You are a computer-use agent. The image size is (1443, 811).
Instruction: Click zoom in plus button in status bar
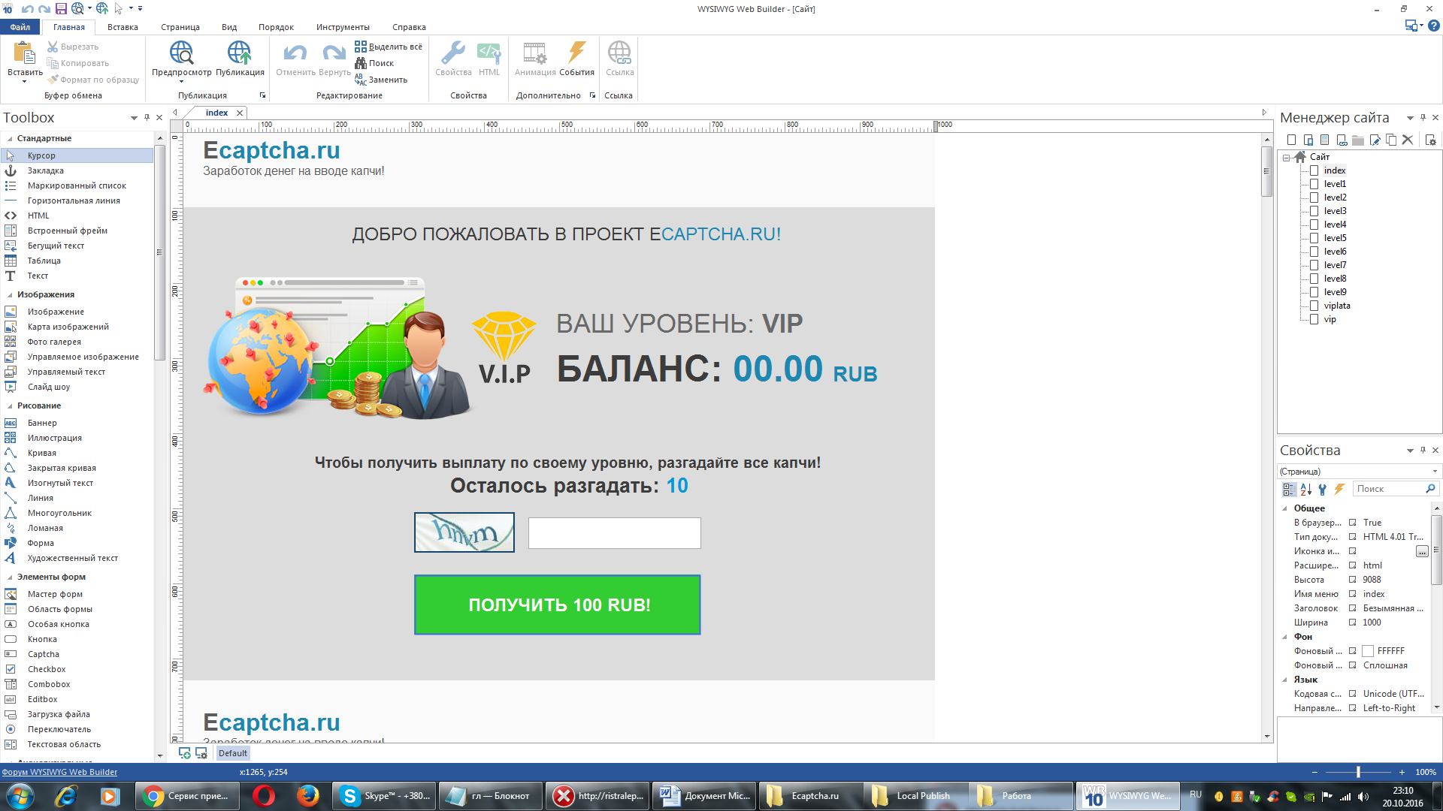point(1402,772)
